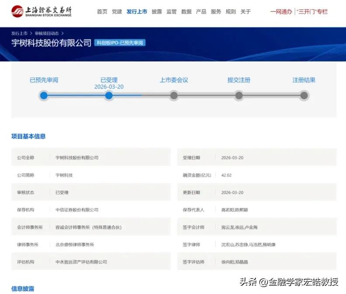
Task: Open the 服务 menu item
Action: click(x=216, y=12)
